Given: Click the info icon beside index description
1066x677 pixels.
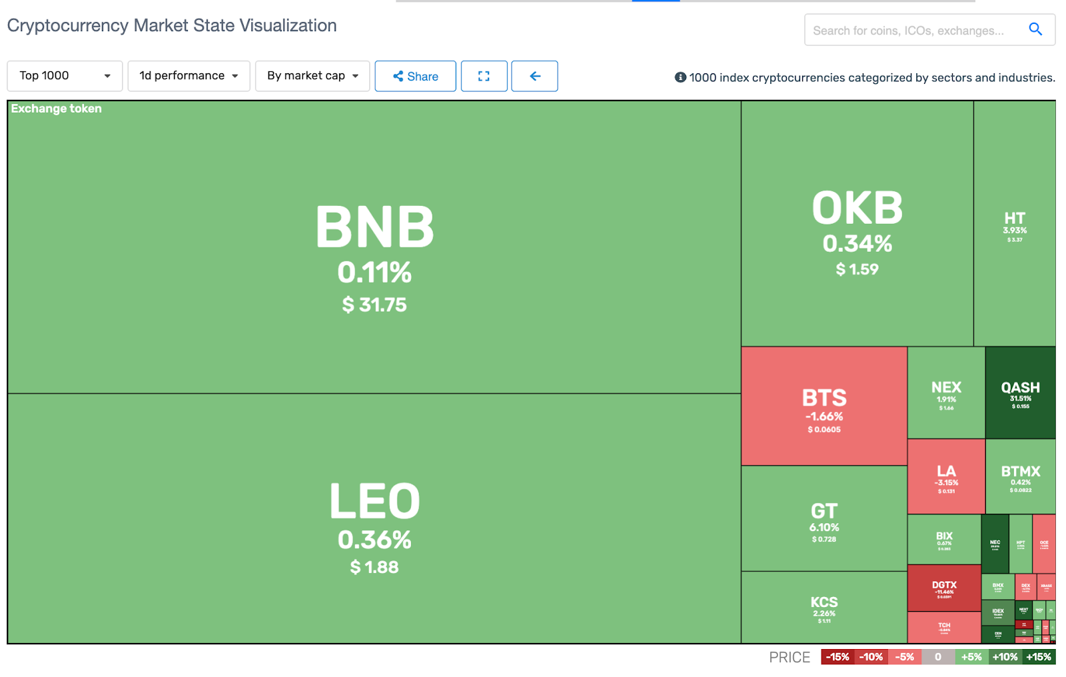Looking at the screenshot, I should tap(680, 77).
